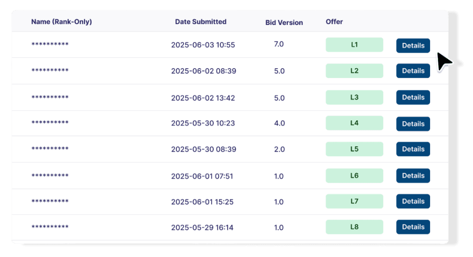View Details for the L7 offer
The image size is (473, 257).
click(413, 201)
